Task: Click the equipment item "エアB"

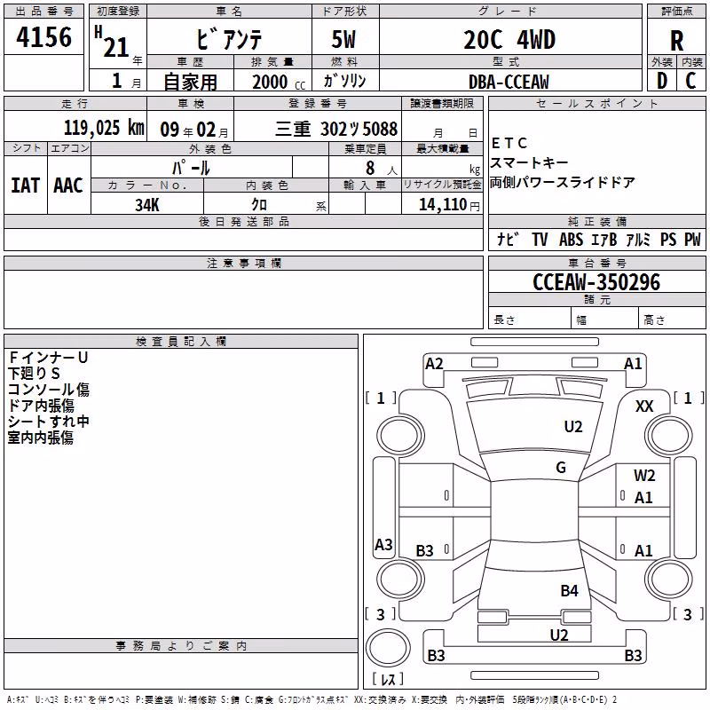Action: 604,239
